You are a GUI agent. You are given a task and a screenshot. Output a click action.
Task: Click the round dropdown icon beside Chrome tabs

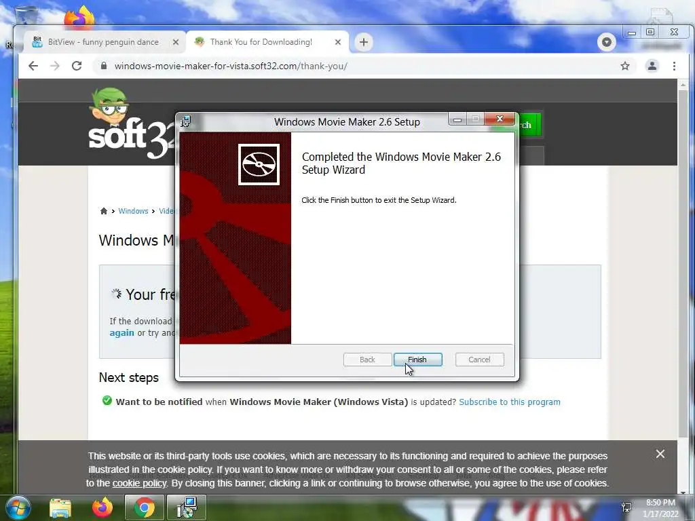point(606,42)
